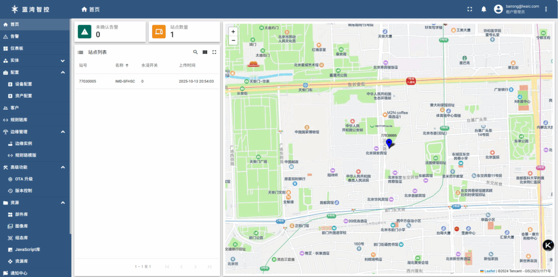Collapse the 资源 sidebar section
This screenshot has height=277, width=558.
tap(63, 203)
